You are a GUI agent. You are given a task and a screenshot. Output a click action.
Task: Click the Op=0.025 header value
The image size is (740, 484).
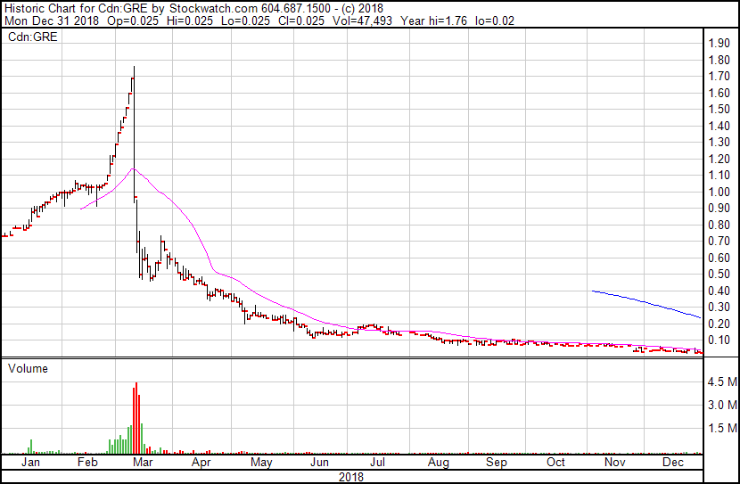133,21
